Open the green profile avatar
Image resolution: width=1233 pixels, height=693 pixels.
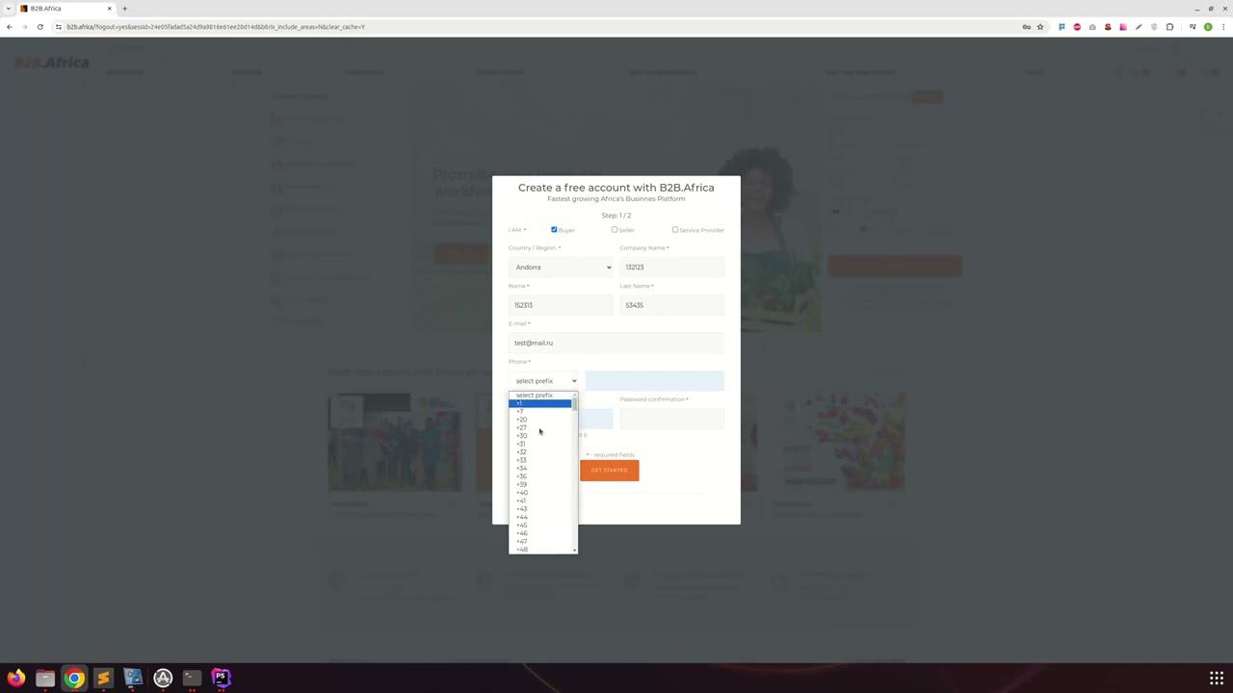(1208, 27)
